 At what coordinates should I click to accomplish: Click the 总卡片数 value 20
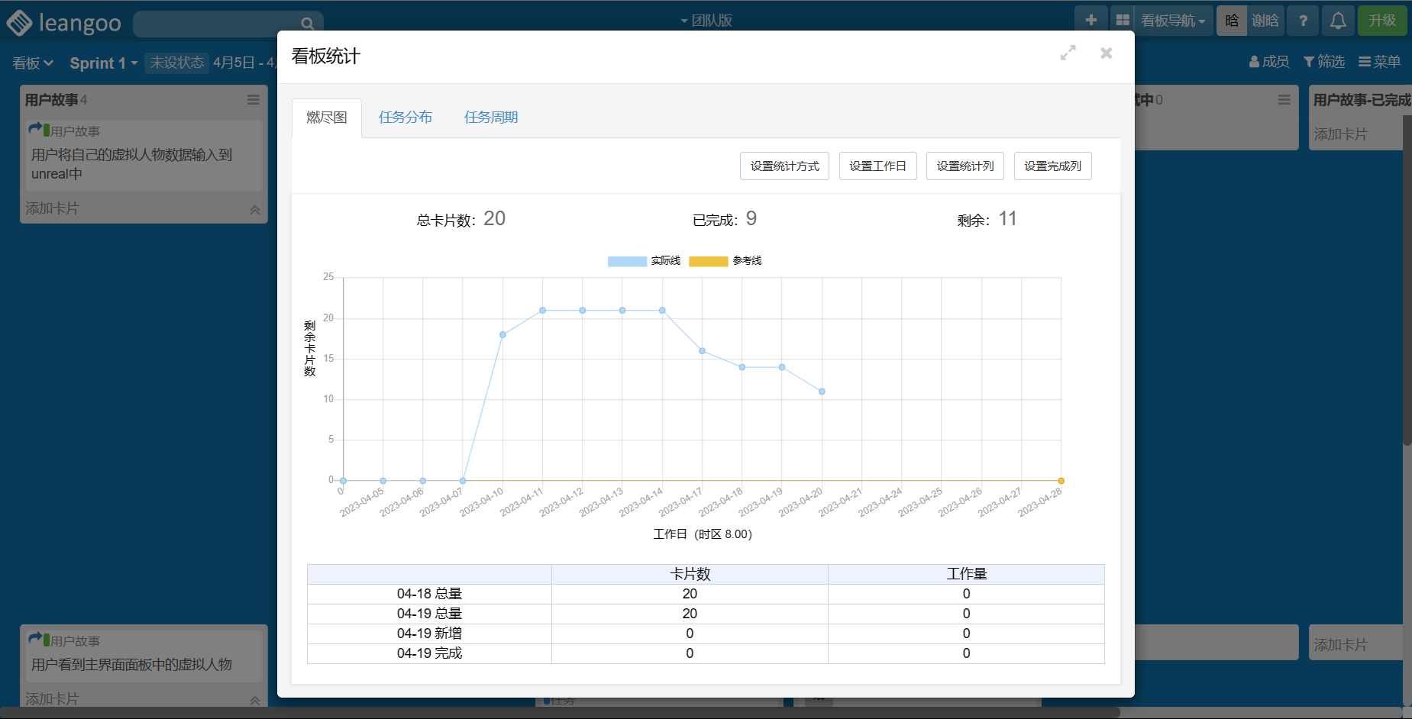[495, 219]
